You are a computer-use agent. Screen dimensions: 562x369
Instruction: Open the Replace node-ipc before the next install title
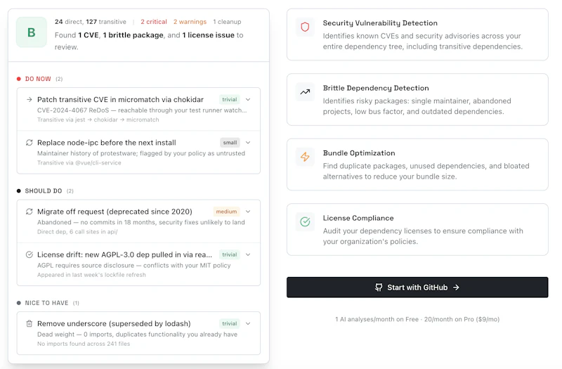point(107,143)
